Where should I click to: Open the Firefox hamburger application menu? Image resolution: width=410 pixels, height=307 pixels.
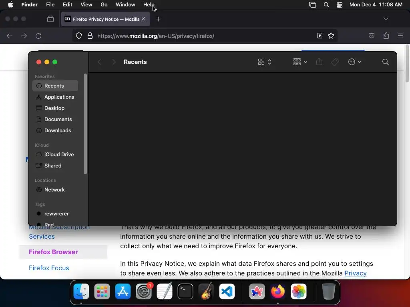click(400, 36)
